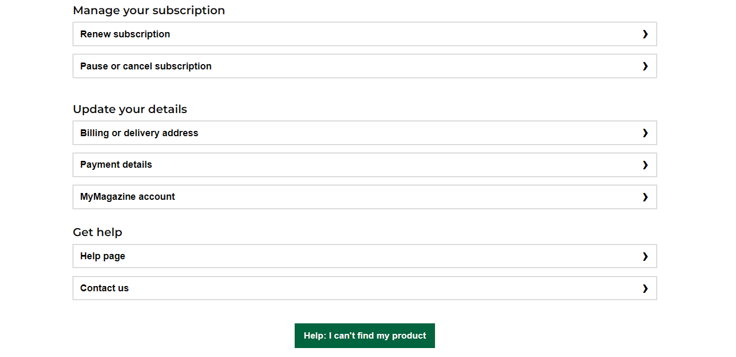Click the middle of the Payment details row
This screenshot has height=357, width=736.
point(365,165)
